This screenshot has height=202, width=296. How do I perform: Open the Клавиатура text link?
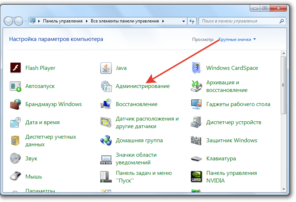[221, 159]
